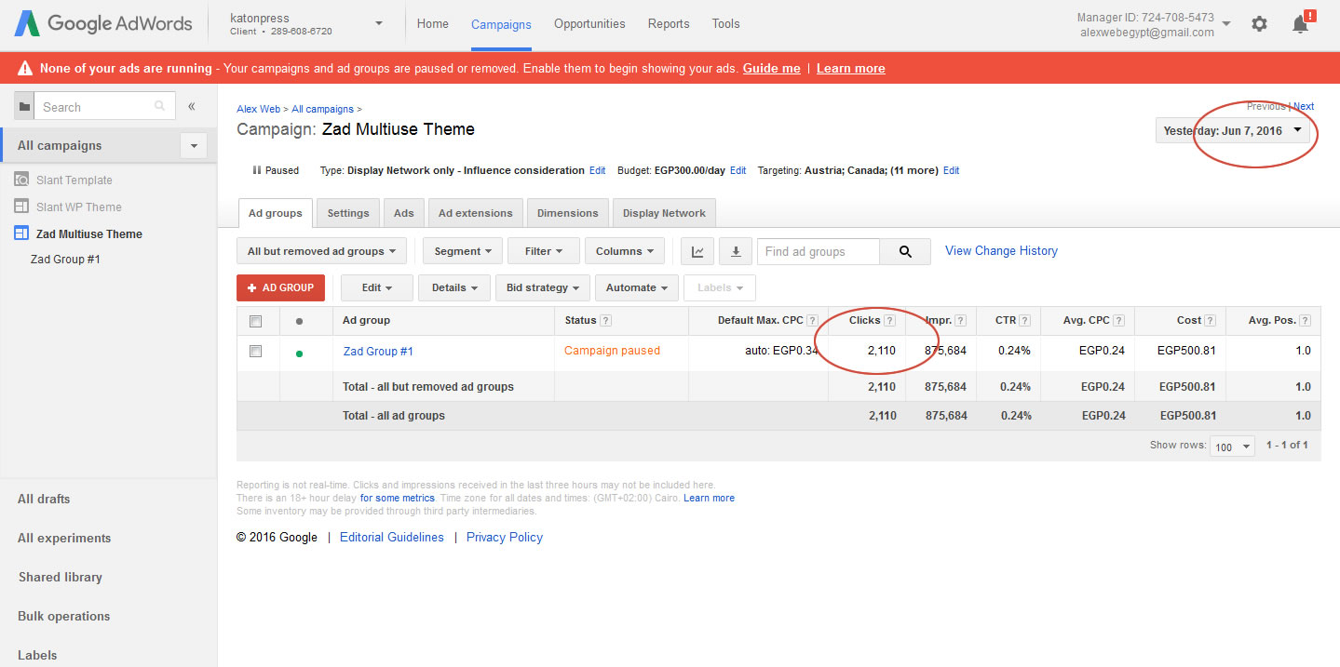
Task: Click the folder icon beside Search
Action: coord(24,106)
